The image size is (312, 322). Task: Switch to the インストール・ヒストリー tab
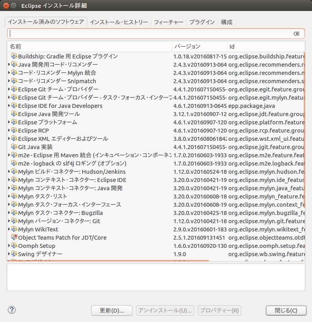point(119,22)
